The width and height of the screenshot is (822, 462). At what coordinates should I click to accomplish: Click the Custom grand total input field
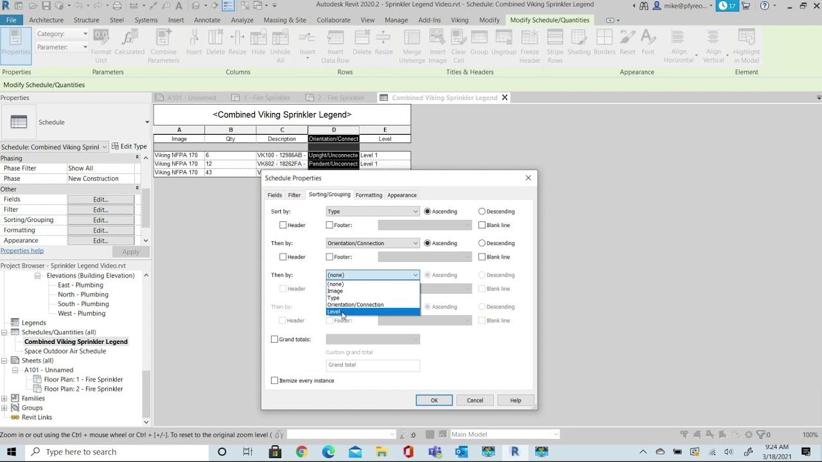372,365
